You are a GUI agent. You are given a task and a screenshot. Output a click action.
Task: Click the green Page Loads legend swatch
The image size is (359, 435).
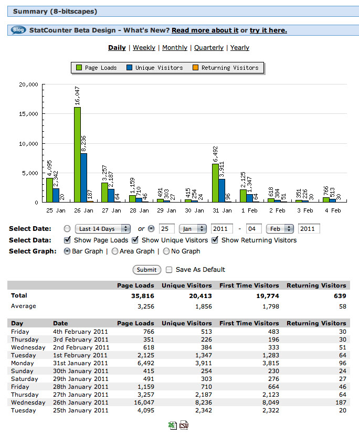pos(79,67)
